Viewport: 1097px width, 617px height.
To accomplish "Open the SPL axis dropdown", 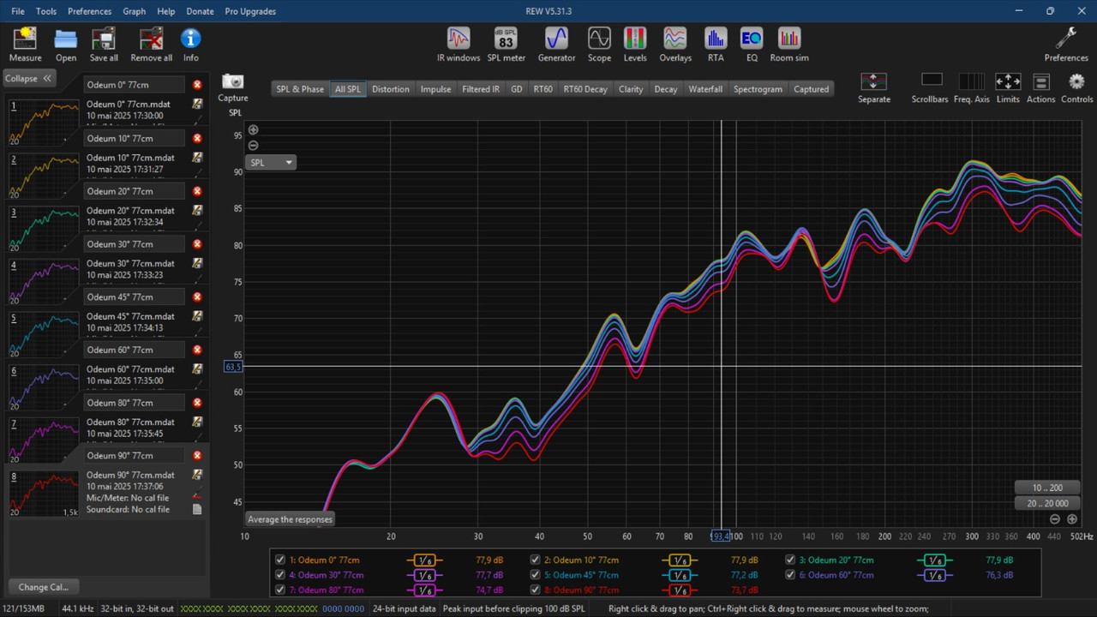I will point(271,162).
